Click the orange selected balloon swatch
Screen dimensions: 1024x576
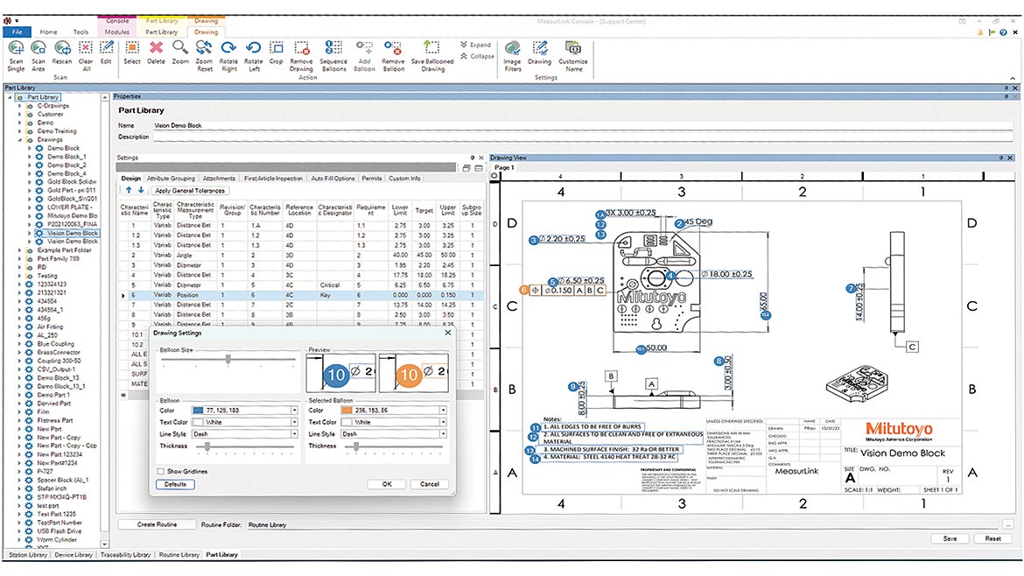point(347,411)
